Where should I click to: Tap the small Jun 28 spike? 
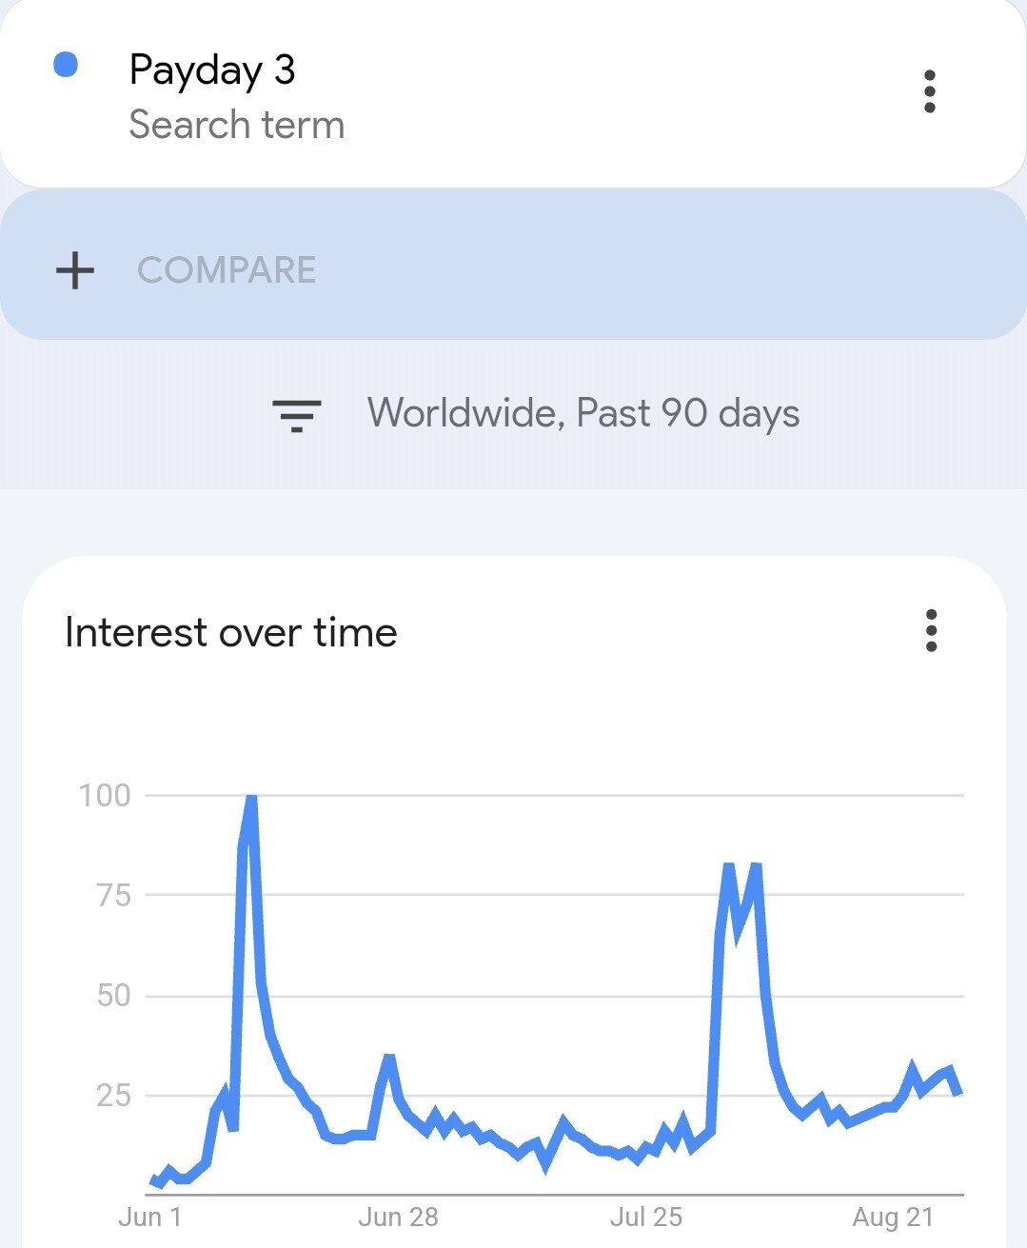[x=388, y=1059]
